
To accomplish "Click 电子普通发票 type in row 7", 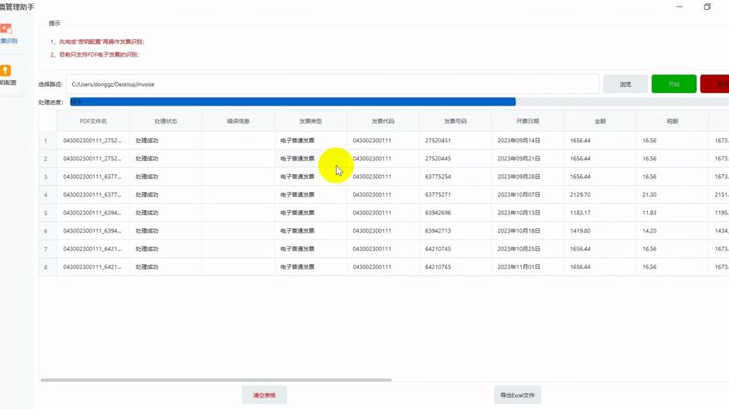I will click(310, 249).
